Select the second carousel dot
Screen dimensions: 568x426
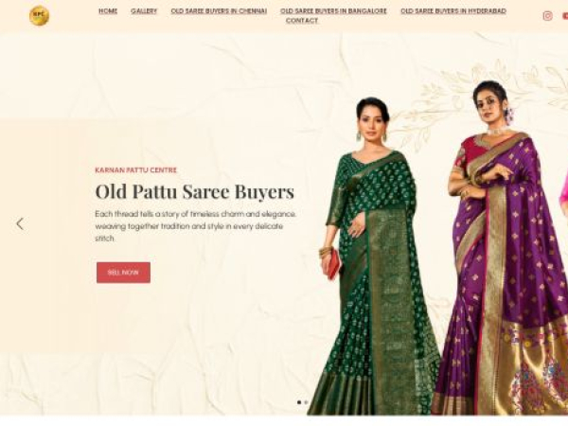coord(306,402)
